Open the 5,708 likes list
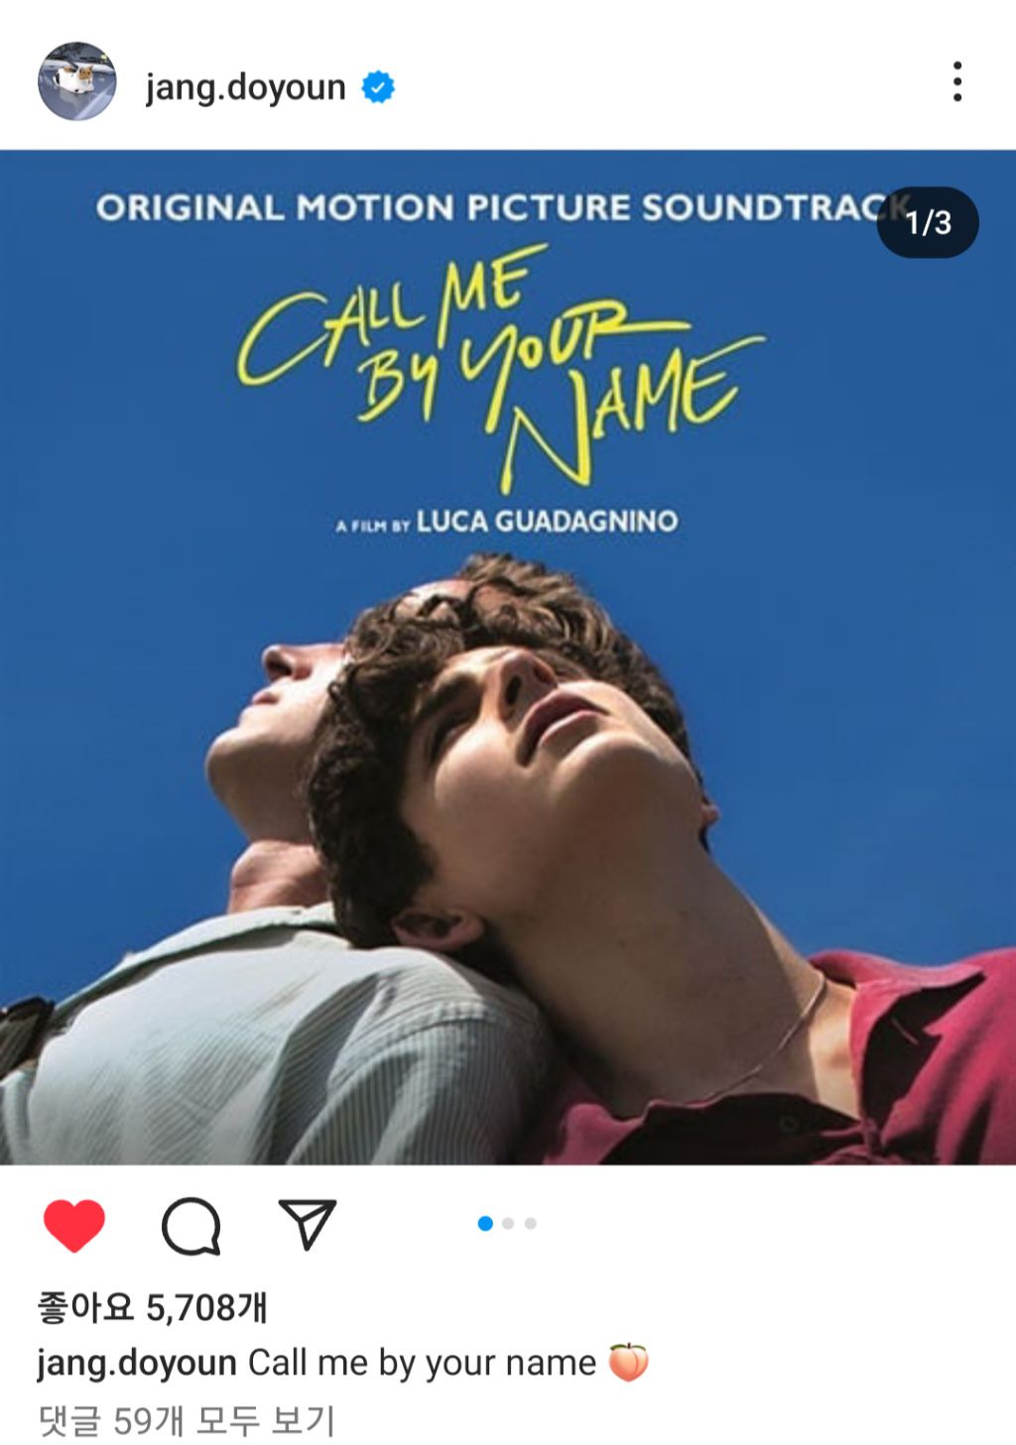This screenshot has width=1016, height=1445. click(x=152, y=1307)
